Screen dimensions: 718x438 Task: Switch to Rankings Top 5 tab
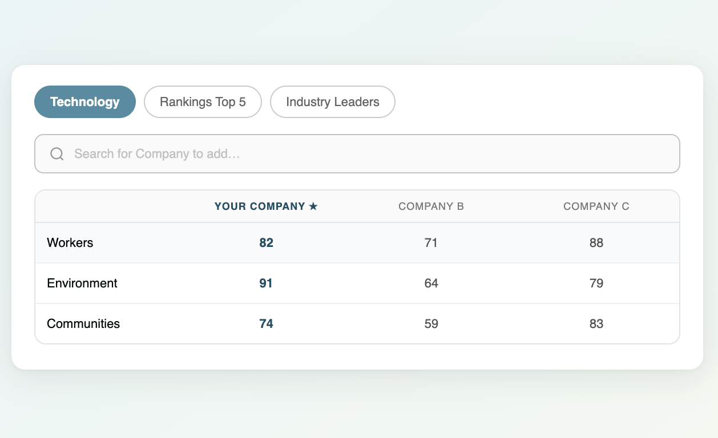203,102
